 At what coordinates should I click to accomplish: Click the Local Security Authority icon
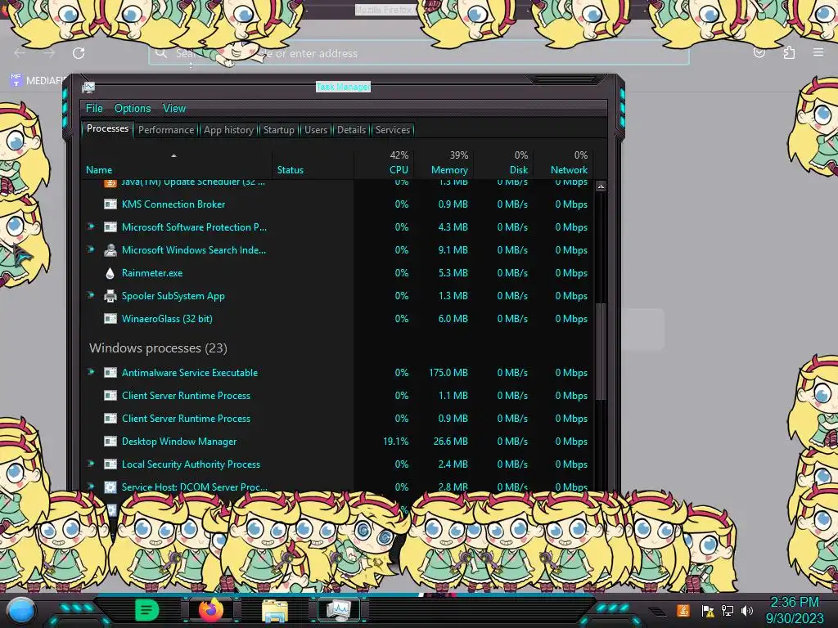pyautogui.click(x=110, y=464)
